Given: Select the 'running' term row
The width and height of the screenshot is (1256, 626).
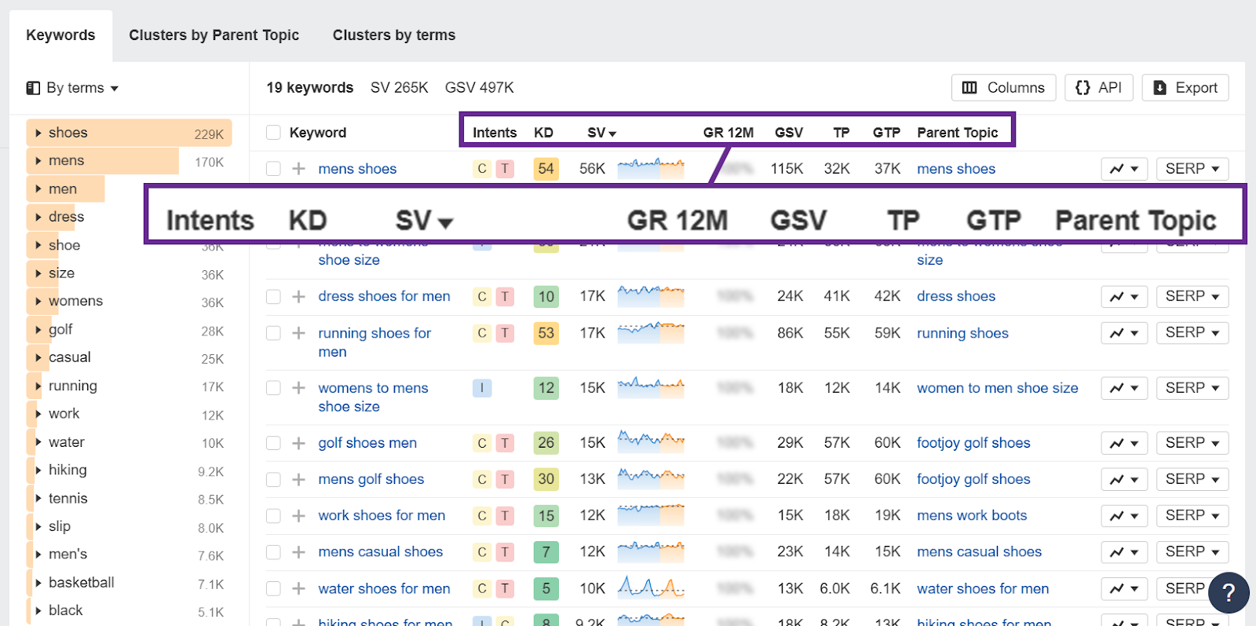Looking at the screenshot, I should coord(129,386).
